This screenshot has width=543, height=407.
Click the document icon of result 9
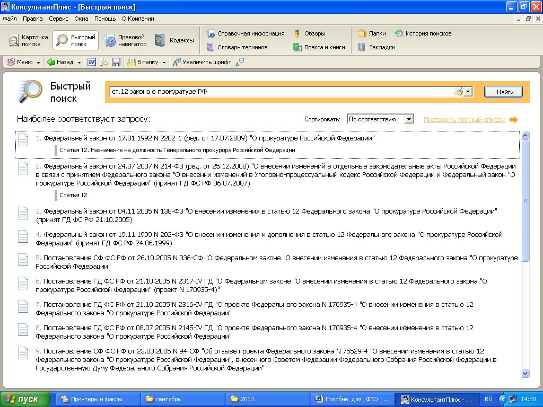click(23, 353)
